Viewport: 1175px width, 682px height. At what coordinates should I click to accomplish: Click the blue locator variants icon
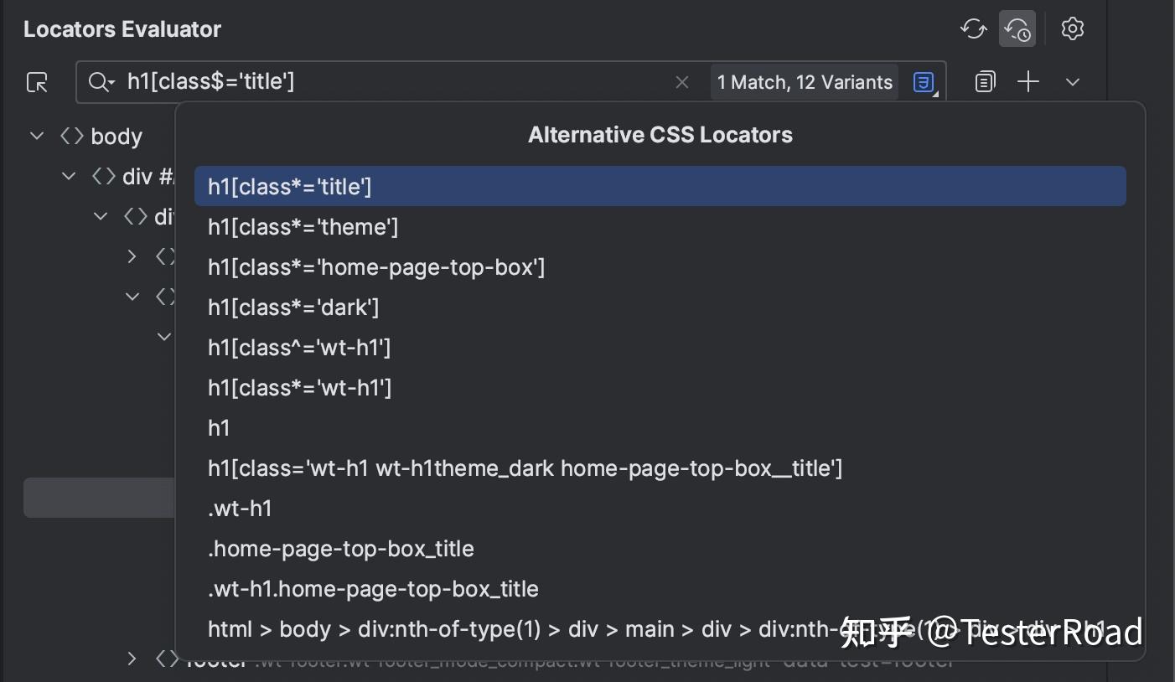click(x=923, y=81)
